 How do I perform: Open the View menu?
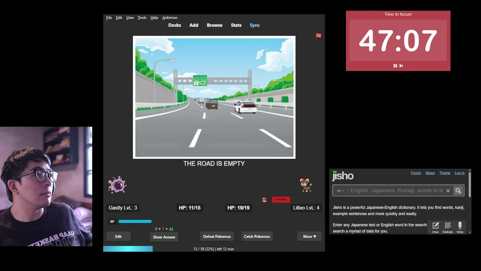[130, 18]
